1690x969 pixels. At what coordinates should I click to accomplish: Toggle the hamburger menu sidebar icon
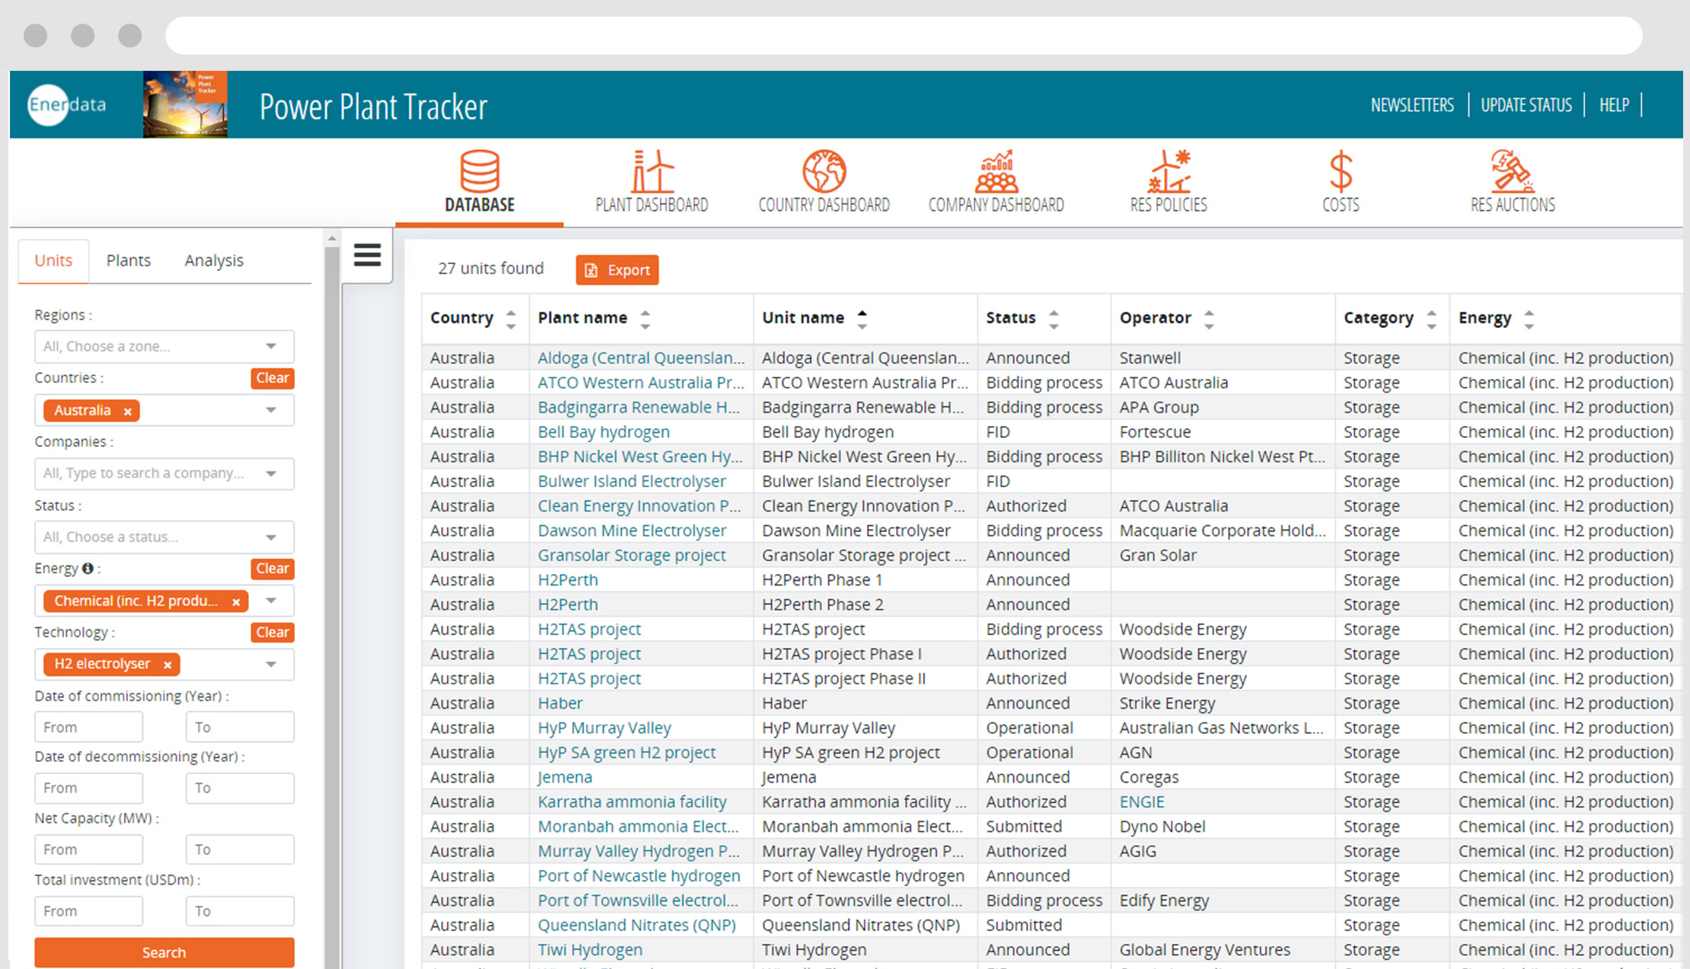(367, 255)
